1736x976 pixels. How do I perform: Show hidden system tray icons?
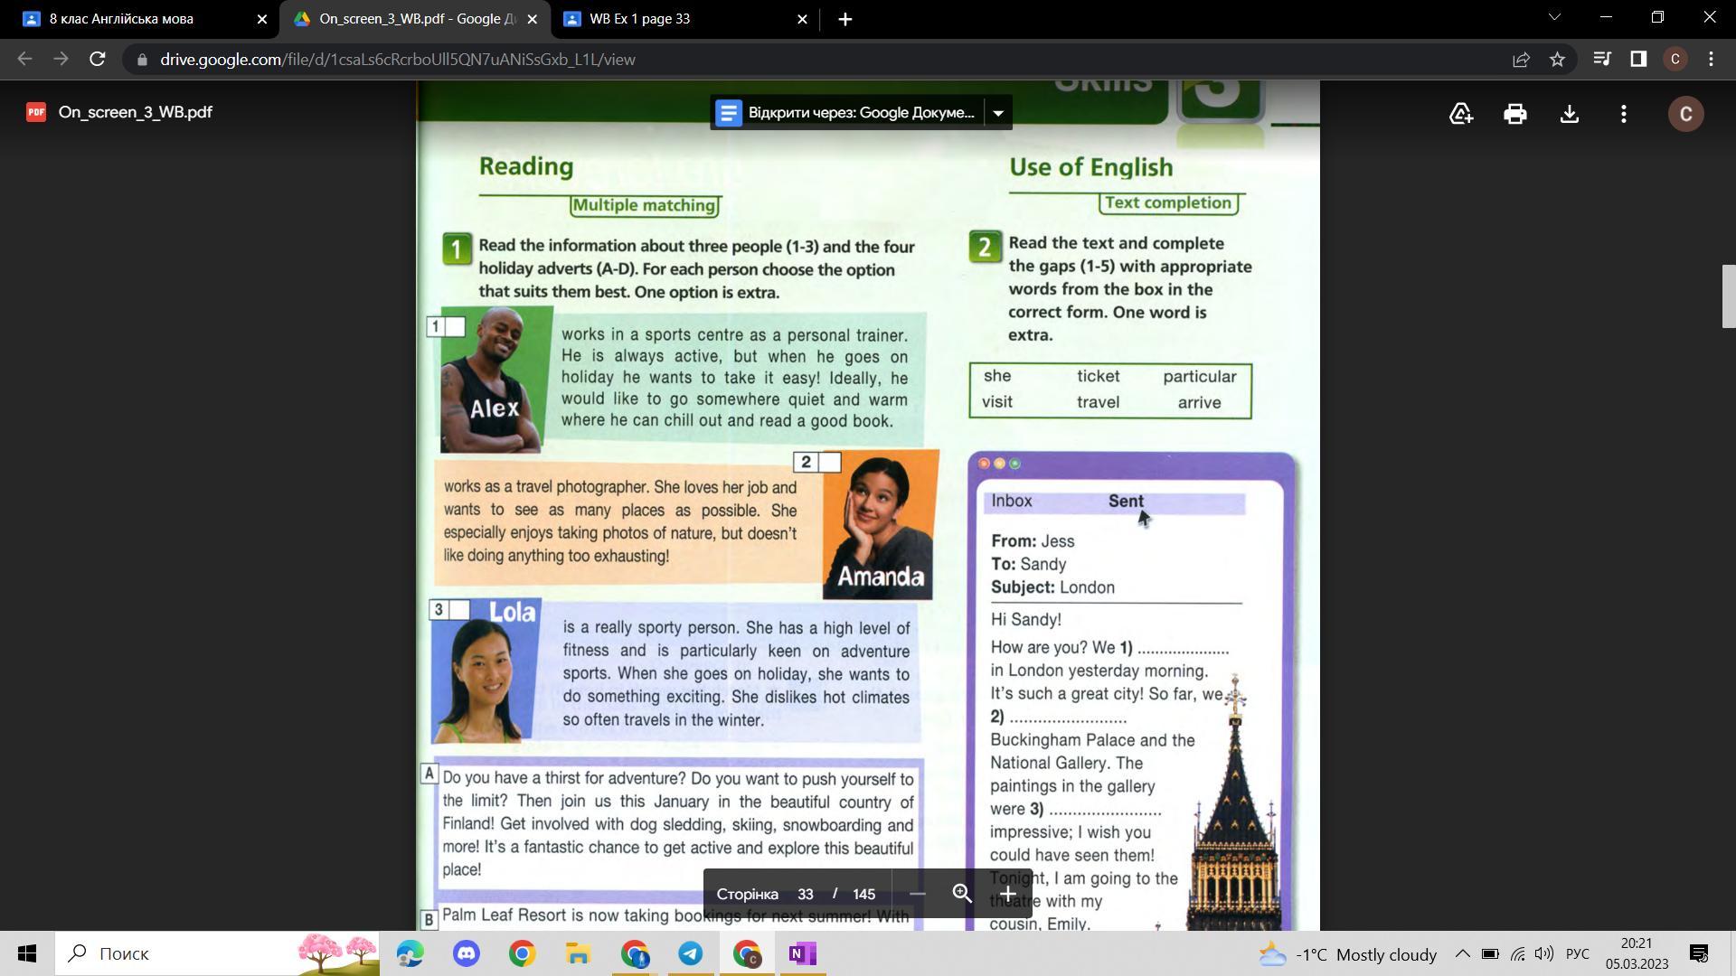1462,953
